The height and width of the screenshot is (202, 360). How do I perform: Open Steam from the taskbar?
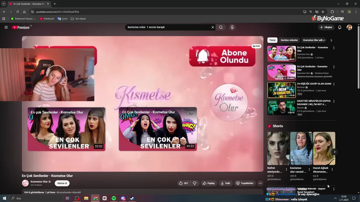[132, 198]
